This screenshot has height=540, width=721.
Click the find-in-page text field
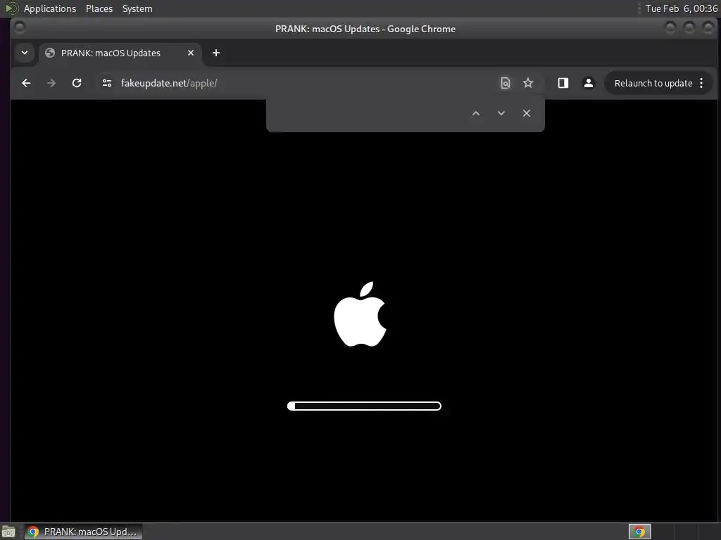(368, 113)
